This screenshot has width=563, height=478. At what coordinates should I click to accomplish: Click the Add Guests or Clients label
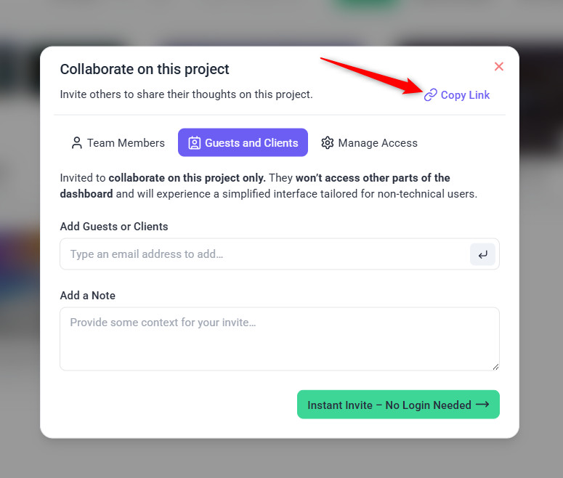tap(114, 227)
